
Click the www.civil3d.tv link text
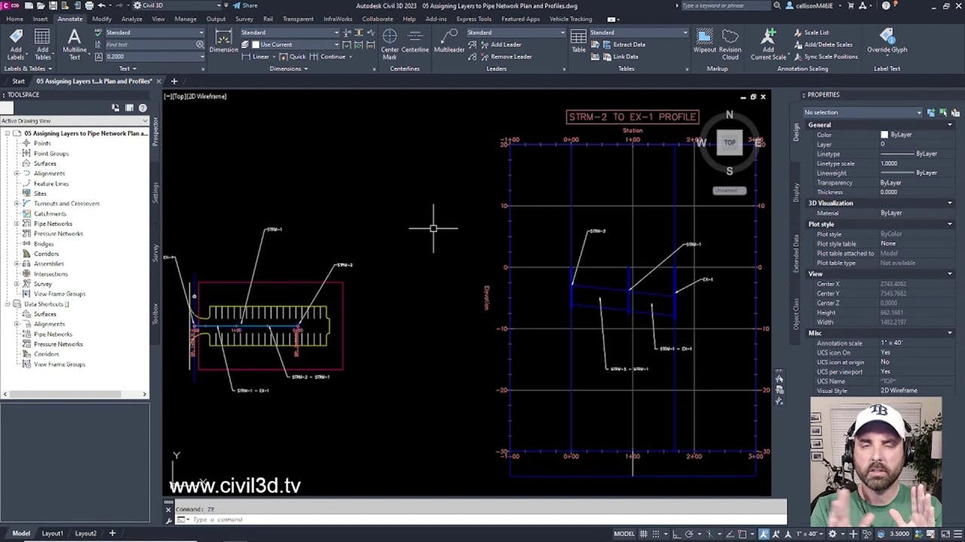click(234, 486)
